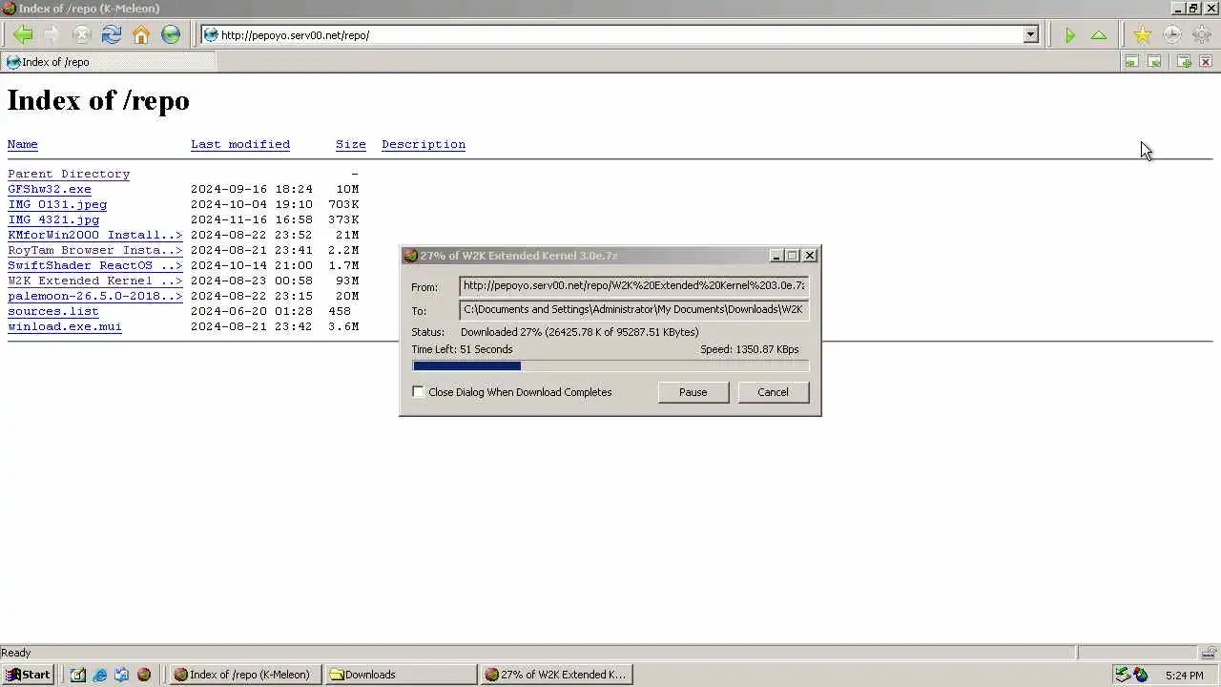Open a new tab with plus icon

pos(1184,61)
